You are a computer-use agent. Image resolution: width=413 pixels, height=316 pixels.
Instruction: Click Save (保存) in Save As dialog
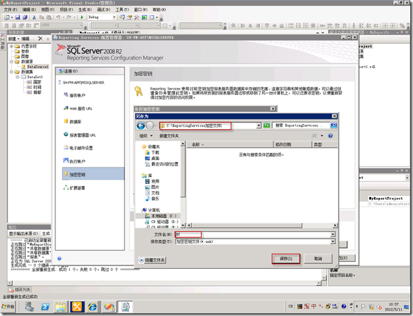click(x=286, y=259)
